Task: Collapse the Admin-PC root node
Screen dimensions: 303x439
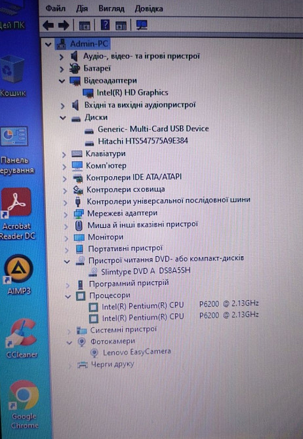Action: 49,45
